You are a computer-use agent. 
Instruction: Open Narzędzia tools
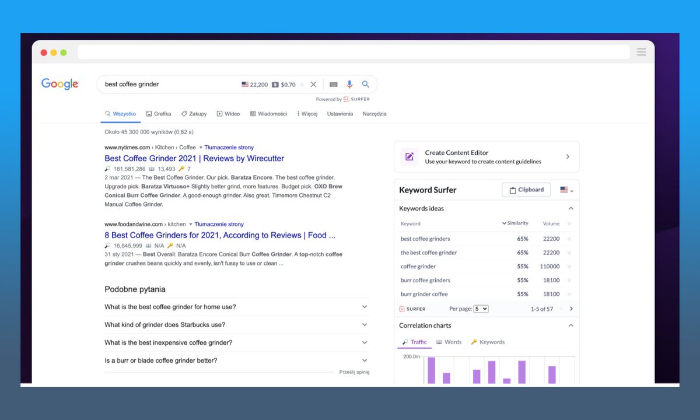(x=374, y=114)
